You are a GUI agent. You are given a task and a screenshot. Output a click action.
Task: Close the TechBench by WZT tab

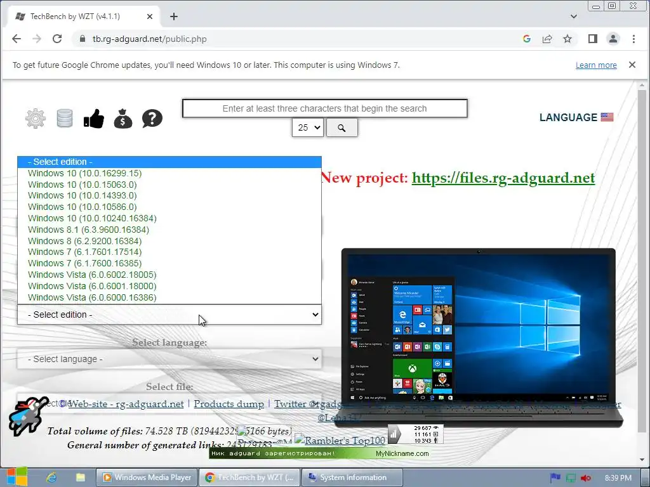click(x=150, y=16)
